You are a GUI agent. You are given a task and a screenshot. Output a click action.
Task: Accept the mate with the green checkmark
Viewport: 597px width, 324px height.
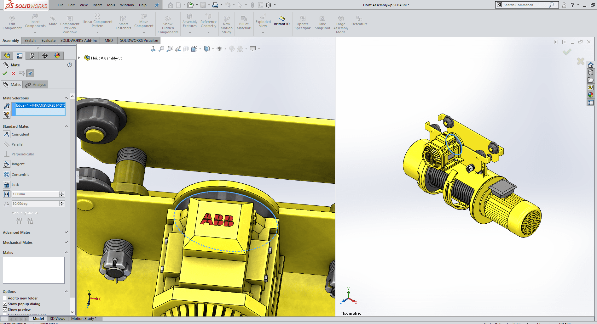[5, 73]
